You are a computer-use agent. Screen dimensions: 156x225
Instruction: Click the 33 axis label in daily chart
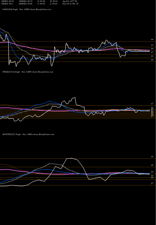coord(152,60)
